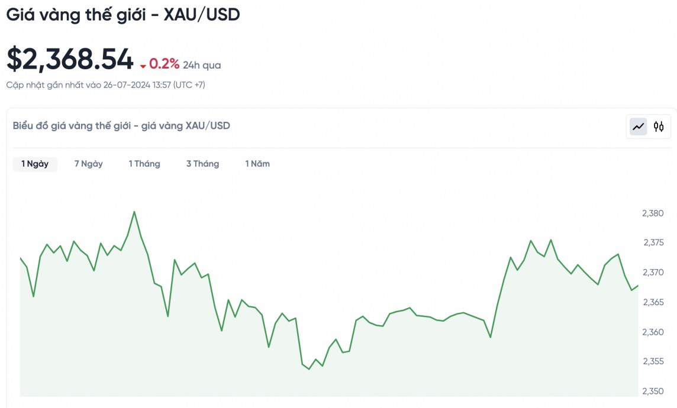Click the 2,380 y-axis label
This screenshot has height=408, width=677.
click(x=653, y=213)
